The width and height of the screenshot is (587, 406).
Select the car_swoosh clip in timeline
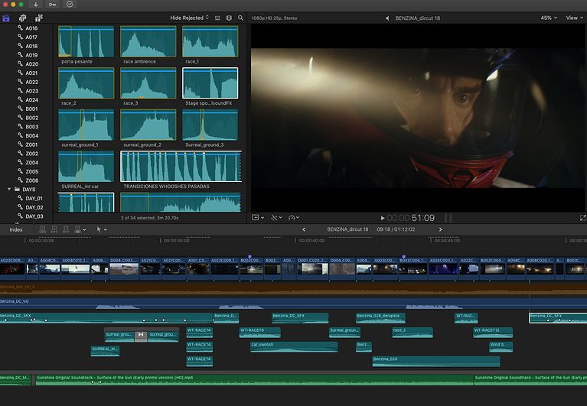[x=294, y=346]
